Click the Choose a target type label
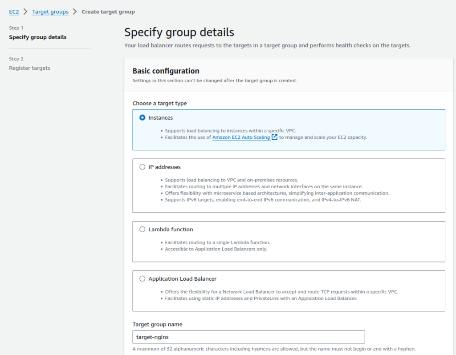 159,103
